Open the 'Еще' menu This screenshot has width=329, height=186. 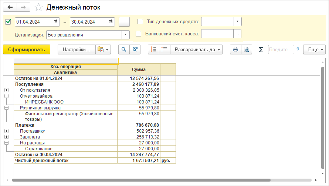pyautogui.click(x=314, y=49)
